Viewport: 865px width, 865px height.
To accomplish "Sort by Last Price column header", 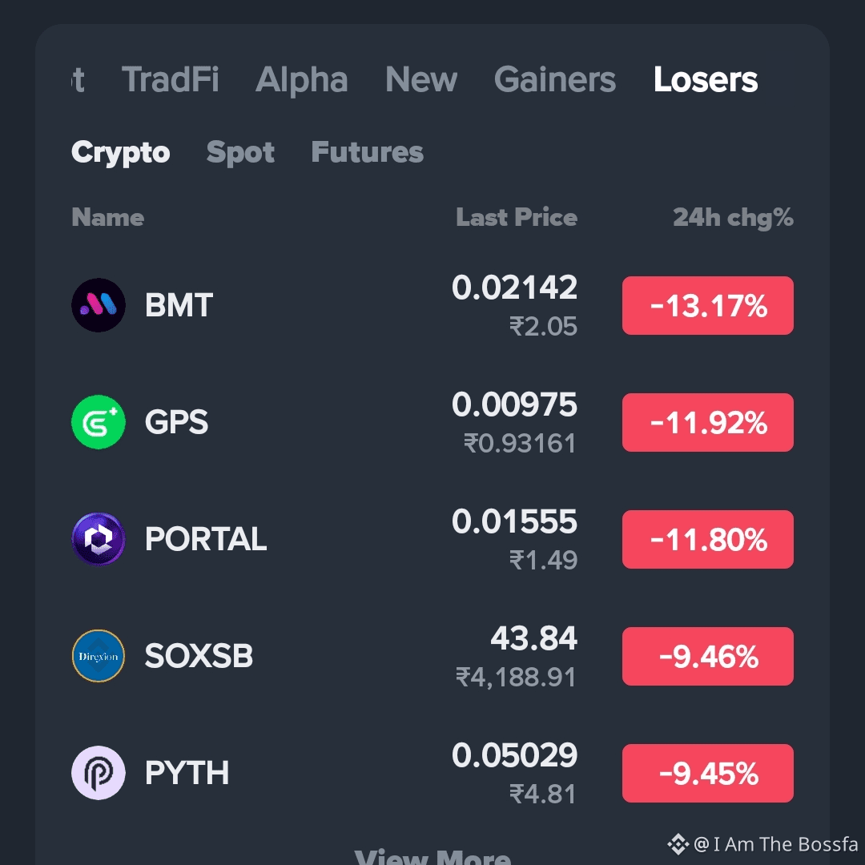I will (517, 217).
